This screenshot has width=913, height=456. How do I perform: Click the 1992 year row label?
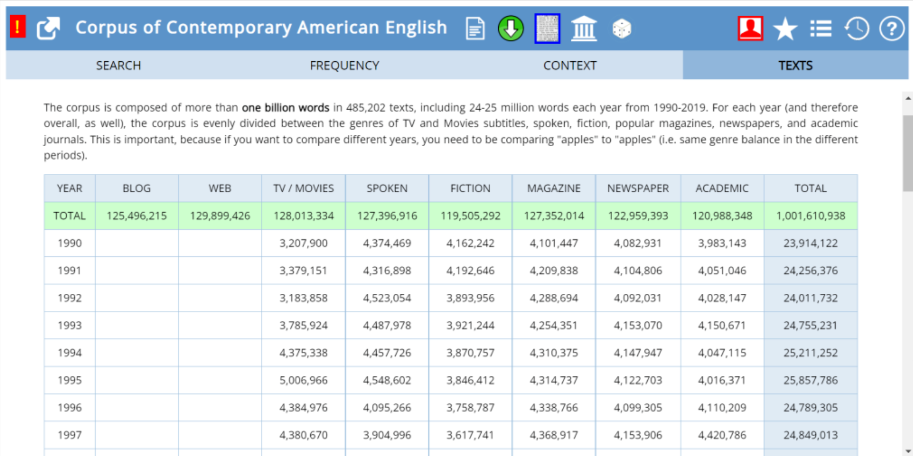point(69,298)
